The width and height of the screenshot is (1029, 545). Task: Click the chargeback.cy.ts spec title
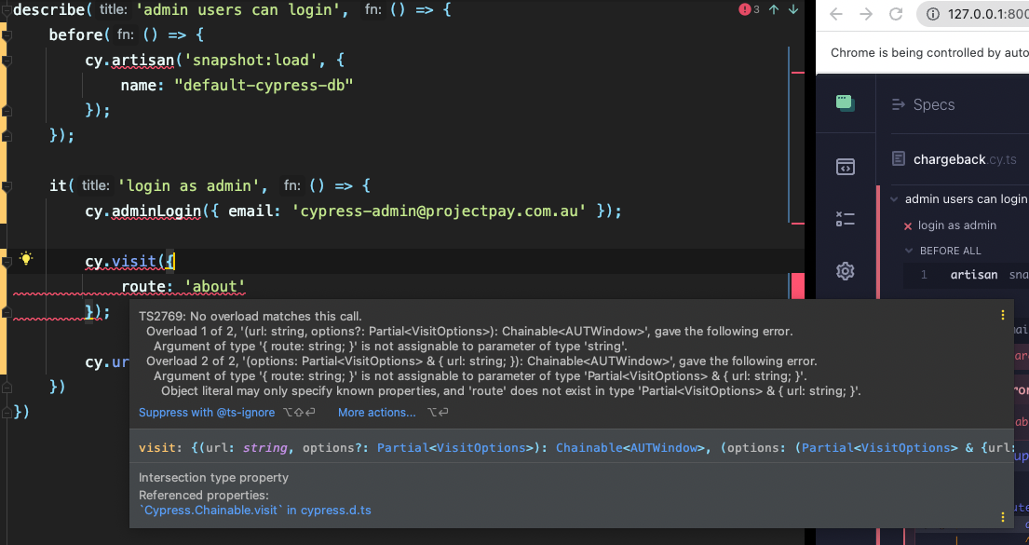pos(965,159)
